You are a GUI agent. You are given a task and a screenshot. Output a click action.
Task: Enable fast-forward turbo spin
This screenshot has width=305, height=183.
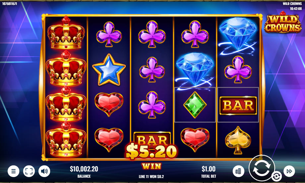(x=289, y=171)
